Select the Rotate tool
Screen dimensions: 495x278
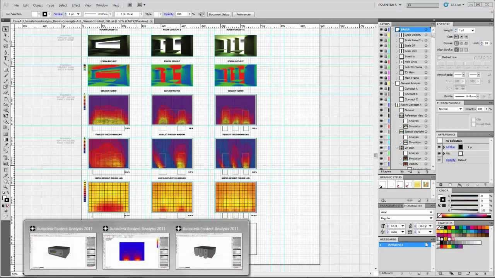(6, 99)
